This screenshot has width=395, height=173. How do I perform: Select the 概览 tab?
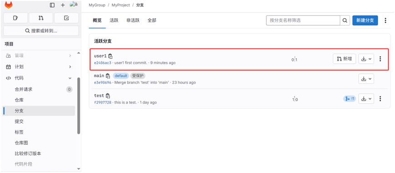pos(97,20)
